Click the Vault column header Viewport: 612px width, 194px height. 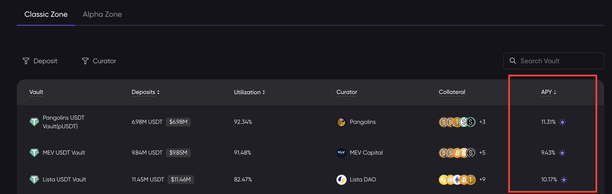point(36,92)
